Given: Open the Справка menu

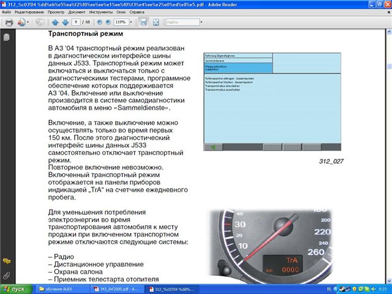Looking at the screenshot, I should coord(137,12).
